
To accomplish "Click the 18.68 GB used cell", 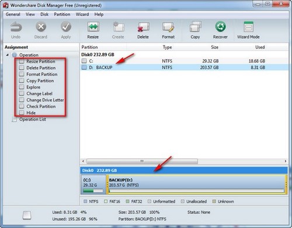I will coord(257,61).
